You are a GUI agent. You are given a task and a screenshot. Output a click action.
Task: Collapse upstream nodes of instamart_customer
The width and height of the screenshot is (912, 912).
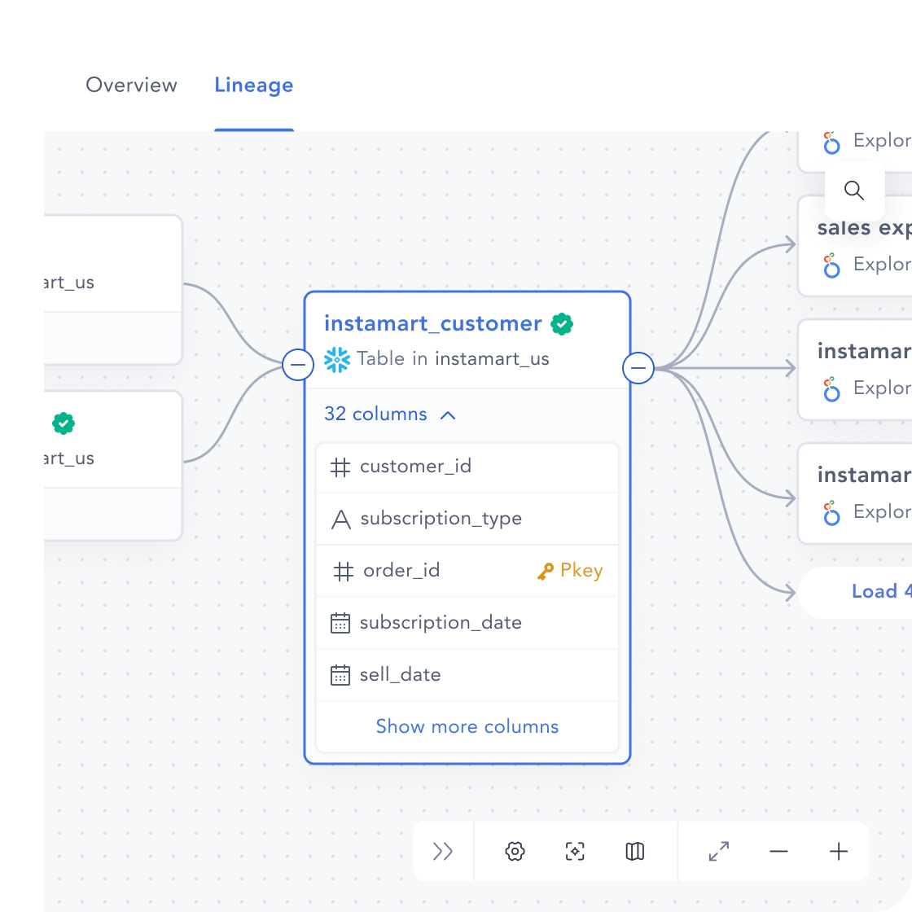(x=298, y=366)
